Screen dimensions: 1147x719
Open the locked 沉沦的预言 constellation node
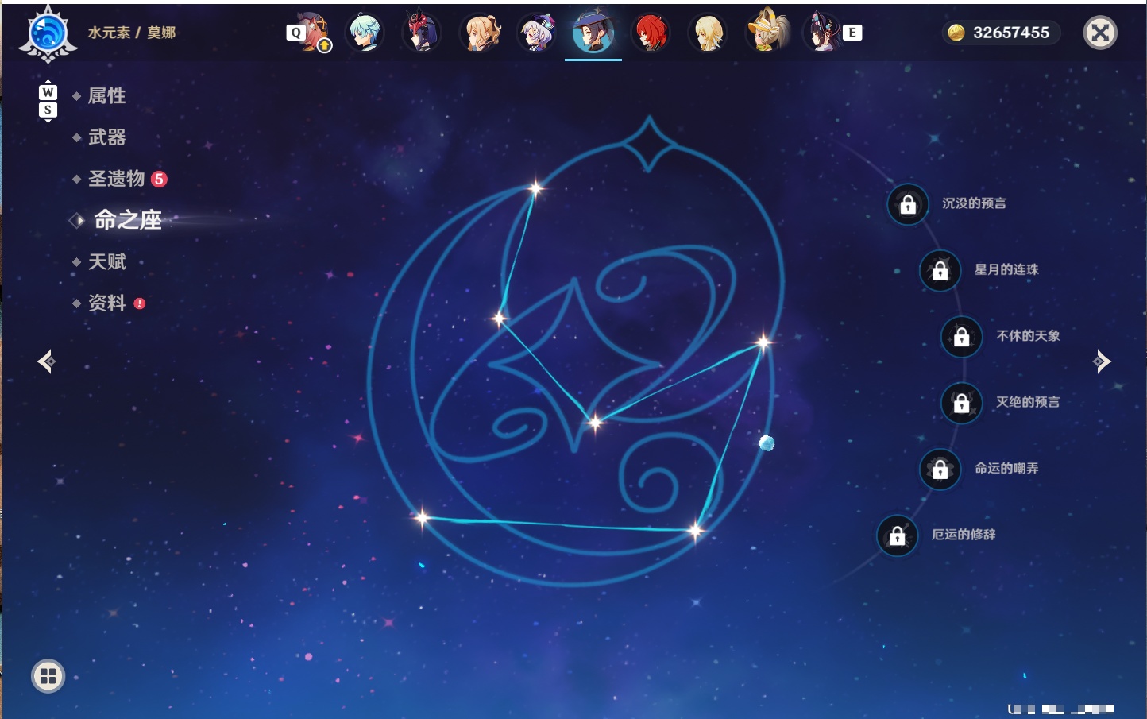coord(908,204)
